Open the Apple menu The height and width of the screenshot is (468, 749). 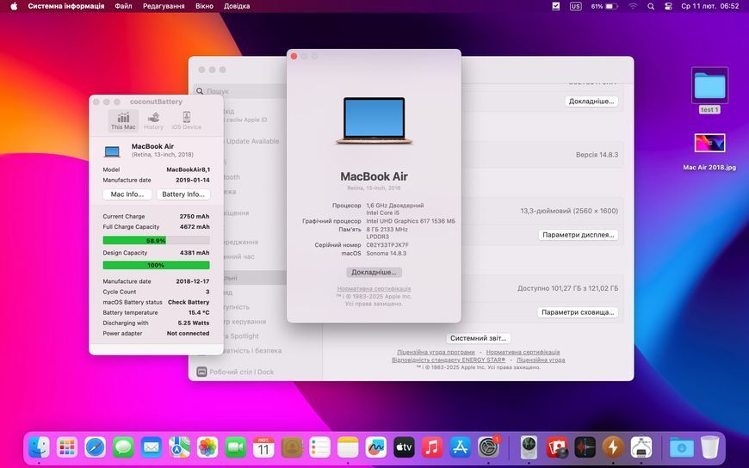click(x=14, y=6)
